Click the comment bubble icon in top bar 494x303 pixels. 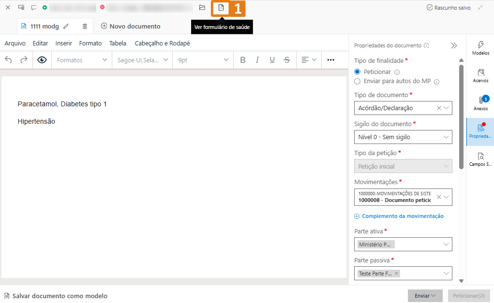coord(34,8)
